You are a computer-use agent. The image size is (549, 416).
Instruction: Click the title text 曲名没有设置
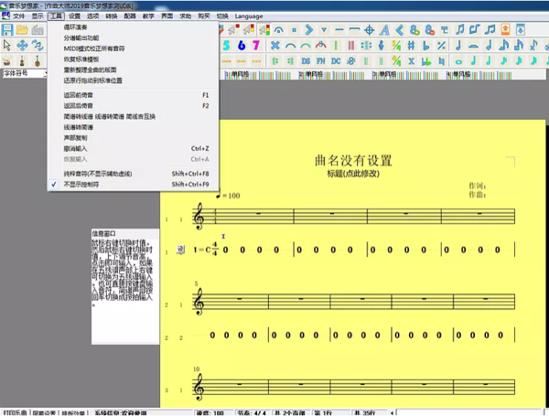(352, 161)
